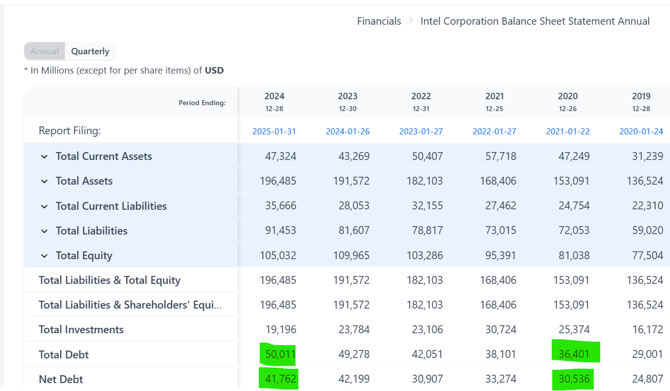Open the 2025-01-31 report filing link
This screenshot has width=670, height=391.
[x=274, y=131]
